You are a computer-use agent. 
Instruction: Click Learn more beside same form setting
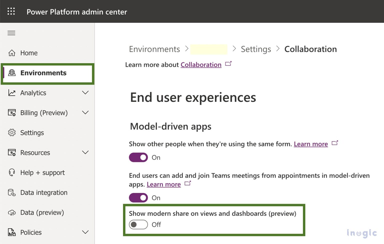click(311, 144)
